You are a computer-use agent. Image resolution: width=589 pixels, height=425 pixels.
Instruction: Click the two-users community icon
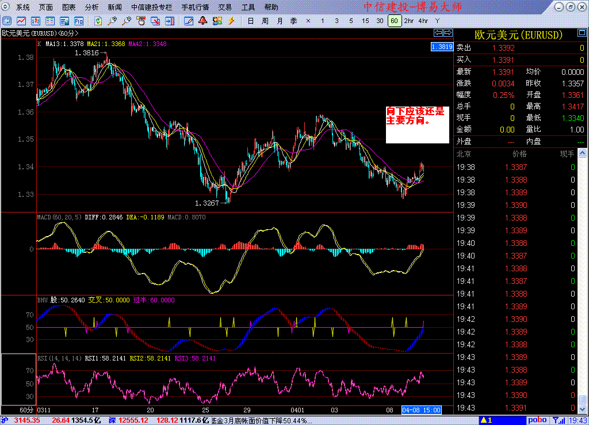217,21
